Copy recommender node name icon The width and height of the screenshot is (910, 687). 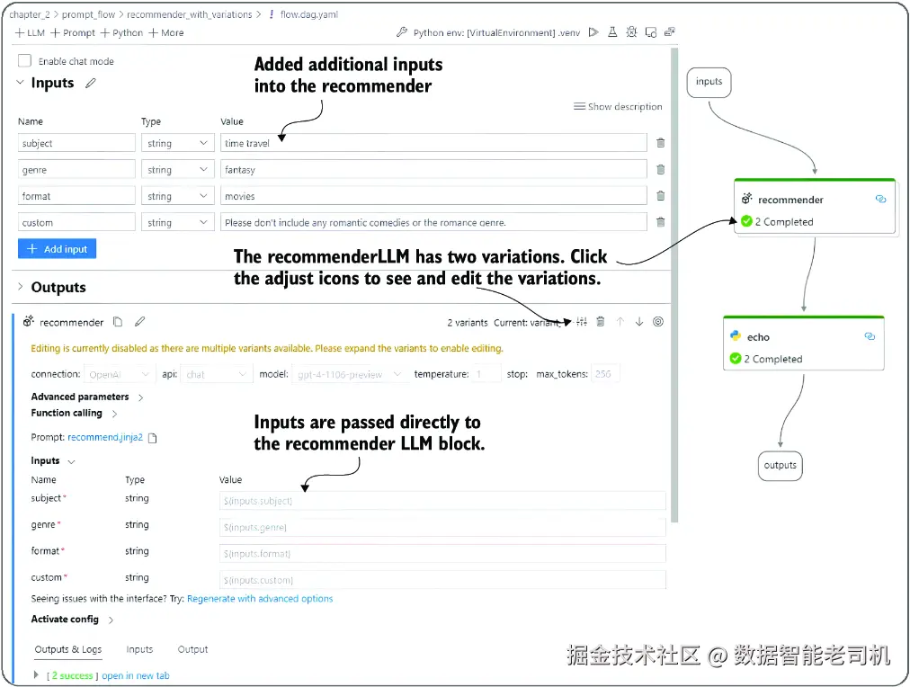[118, 321]
